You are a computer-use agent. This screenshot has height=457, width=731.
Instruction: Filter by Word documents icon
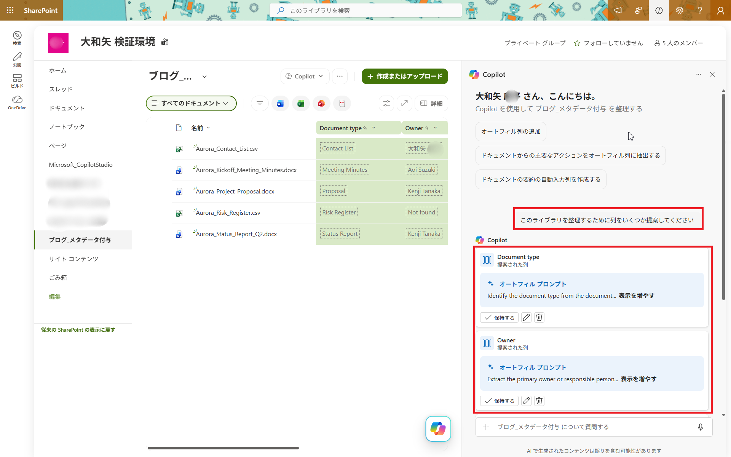(280, 103)
